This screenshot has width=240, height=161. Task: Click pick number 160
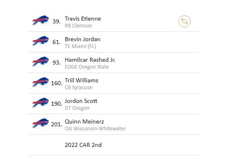[57, 83]
